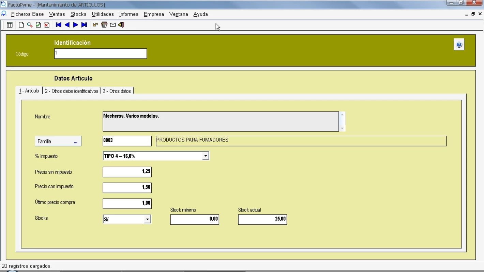Open the Utilidades menu
This screenshot has height=272, width=484.
103,14
